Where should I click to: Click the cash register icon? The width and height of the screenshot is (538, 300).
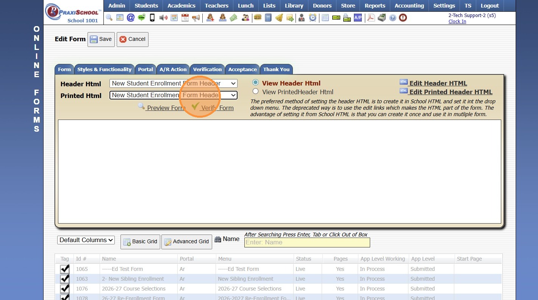(x=382, y=17)
